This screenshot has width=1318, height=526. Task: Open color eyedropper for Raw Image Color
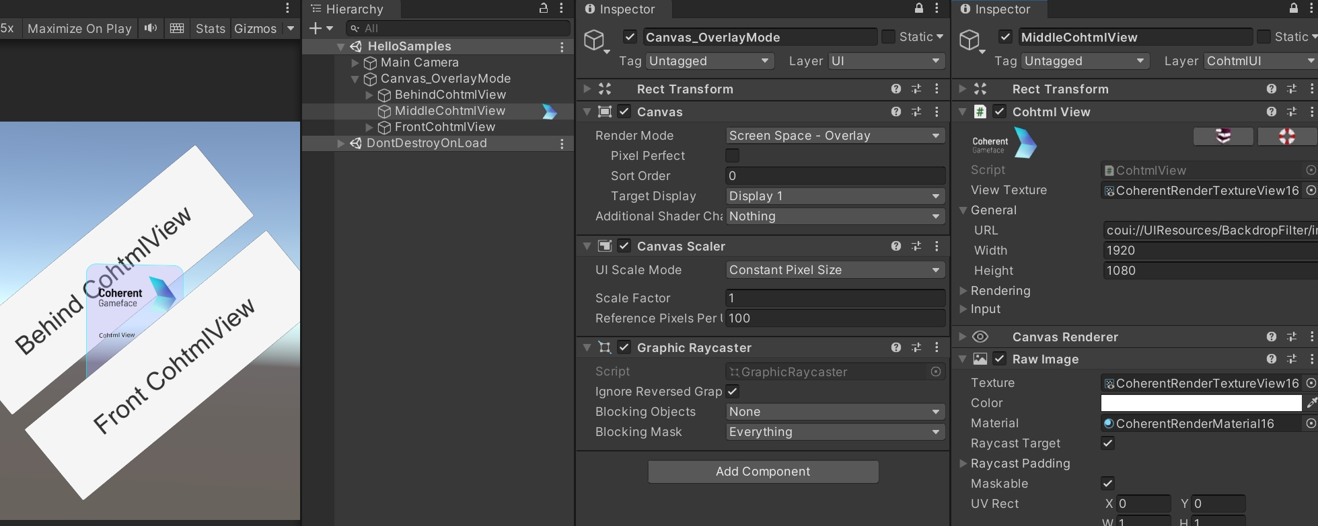pos(1311,403)
